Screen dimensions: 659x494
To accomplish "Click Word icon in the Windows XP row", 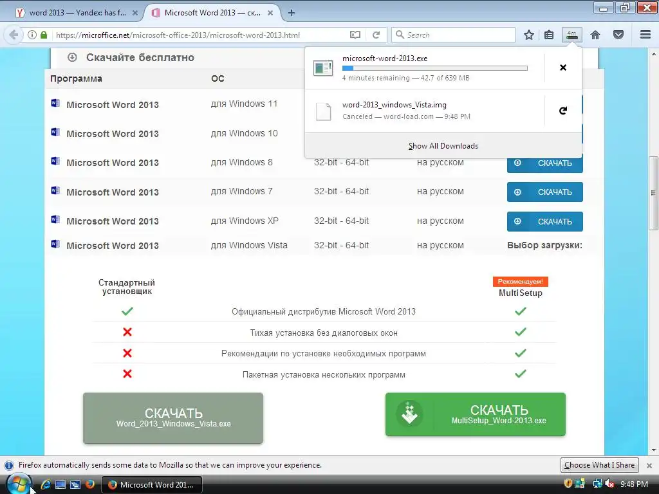I will click(x=55, y=219).
